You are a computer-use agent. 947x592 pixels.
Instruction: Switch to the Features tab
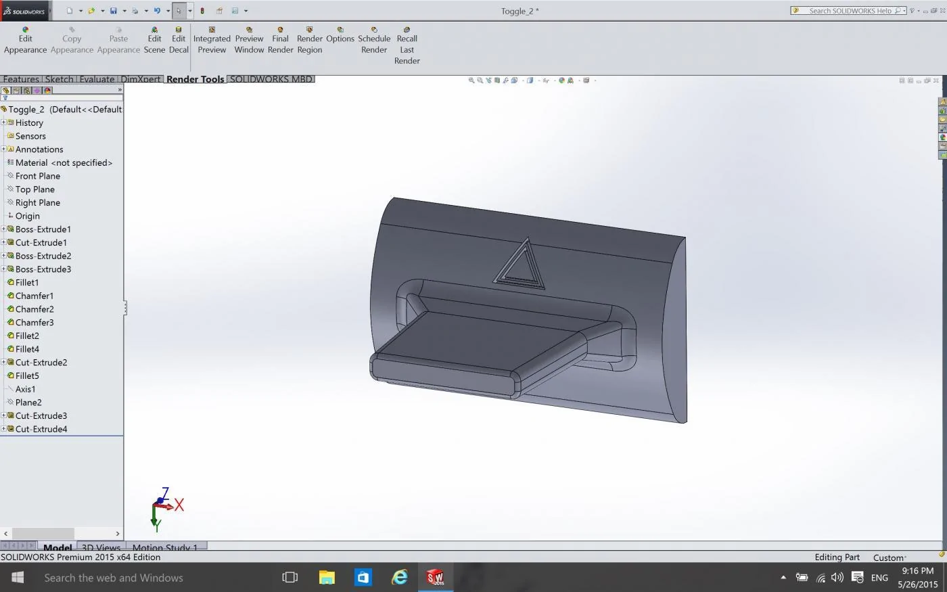point(21,79)
